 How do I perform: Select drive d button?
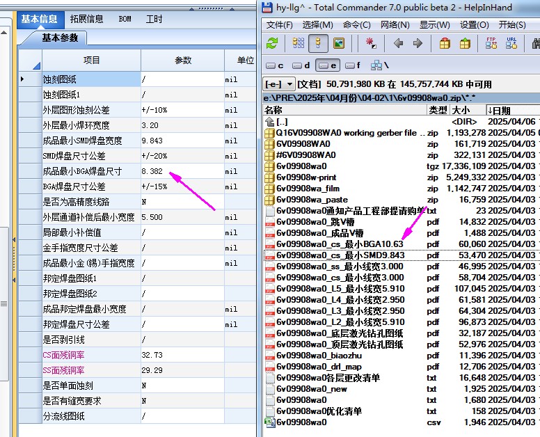[301, 65]
